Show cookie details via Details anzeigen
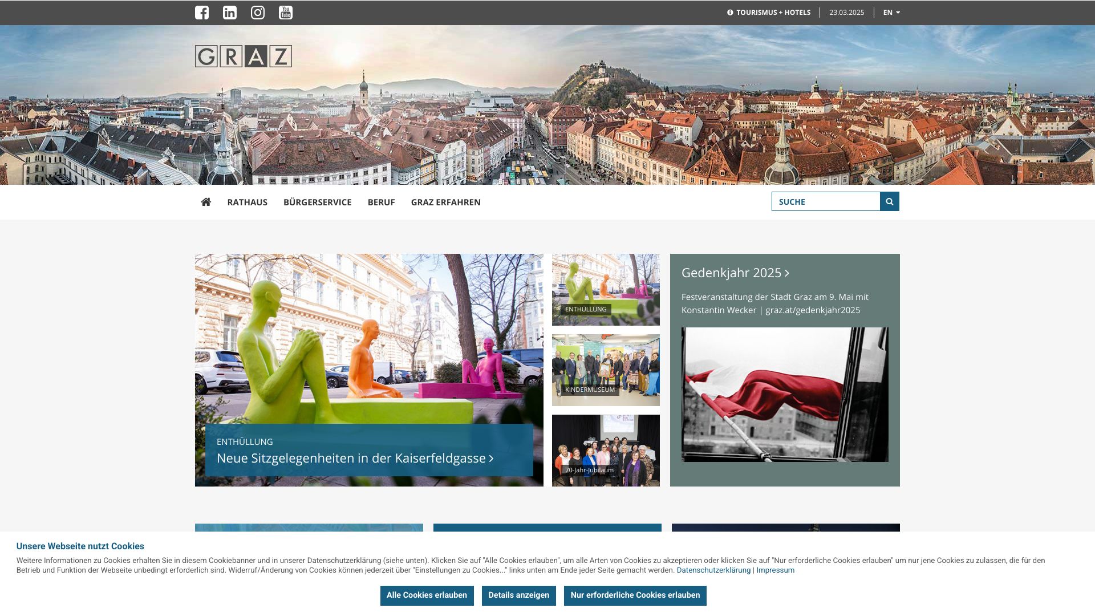The height and width of the screenshot is (616, 1095). pyautogui.click(x=518, y=595)
